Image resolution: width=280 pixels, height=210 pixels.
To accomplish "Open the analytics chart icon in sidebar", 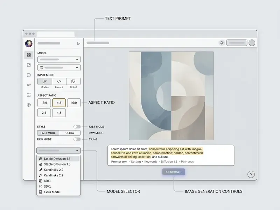I will tap(29, 65).
